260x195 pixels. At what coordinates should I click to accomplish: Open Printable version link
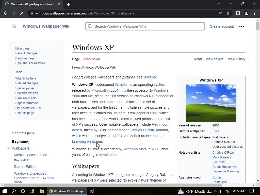(x=26, y=93)
